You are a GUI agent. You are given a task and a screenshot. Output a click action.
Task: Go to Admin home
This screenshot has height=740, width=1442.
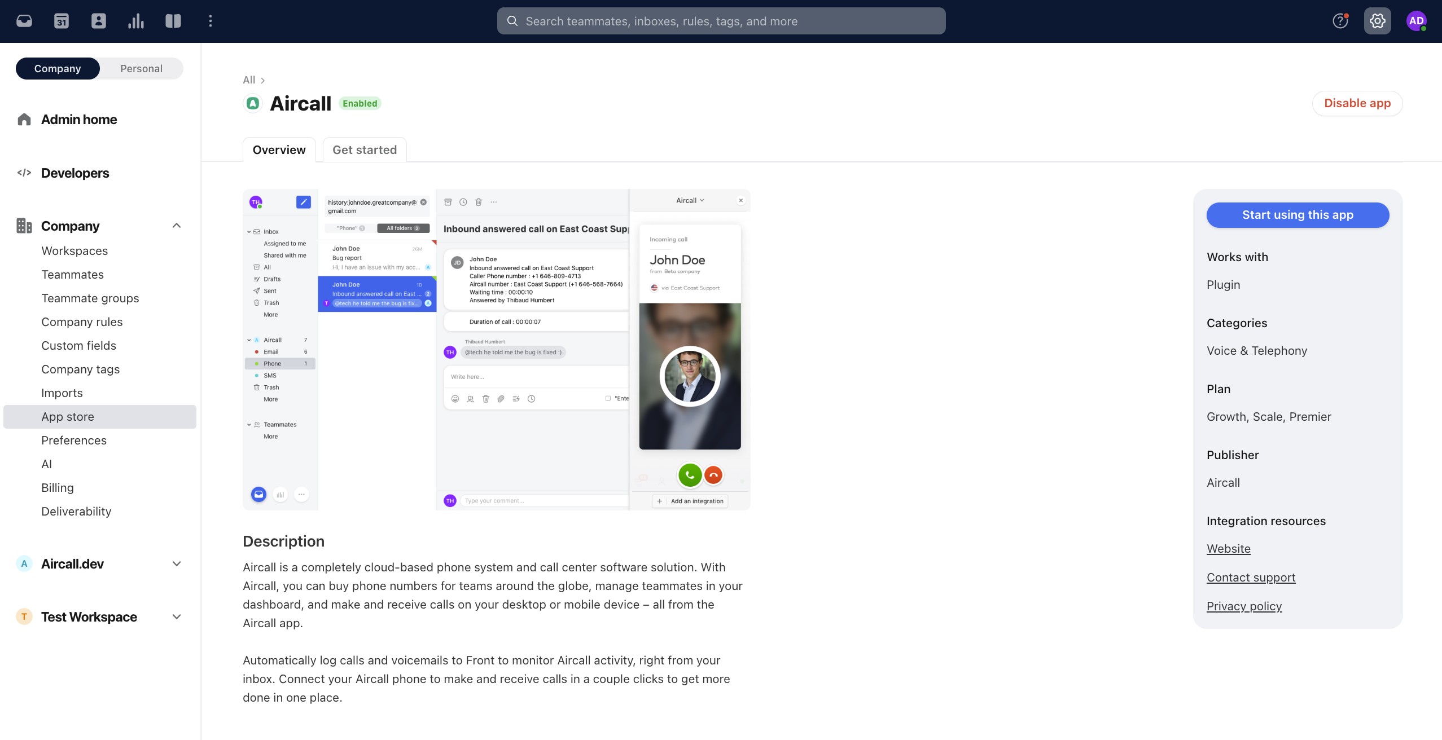click(x=79, y=120)
